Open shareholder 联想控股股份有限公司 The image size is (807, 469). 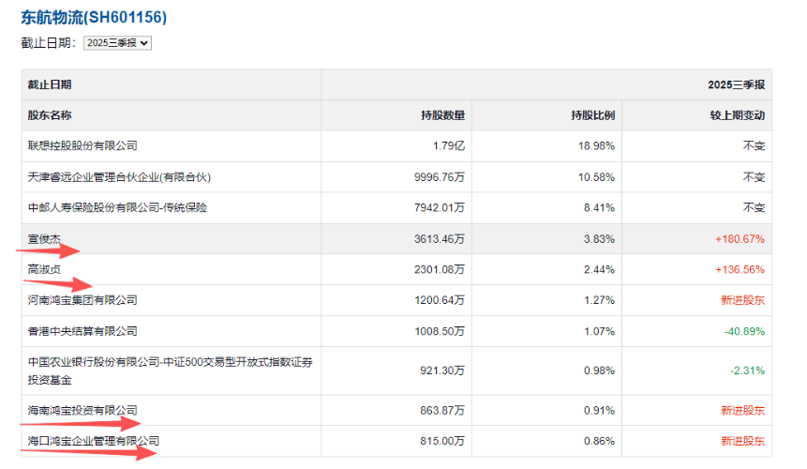82,146
